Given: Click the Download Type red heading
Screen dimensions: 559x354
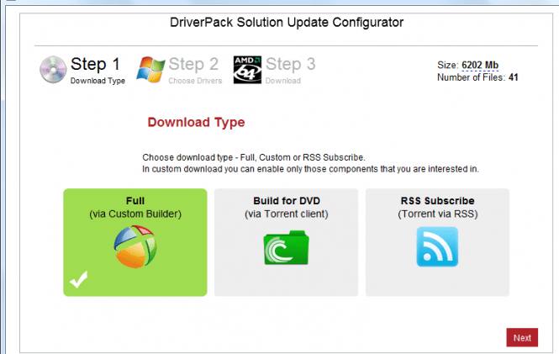Looking at the screenshot, I should coord(196,122).
